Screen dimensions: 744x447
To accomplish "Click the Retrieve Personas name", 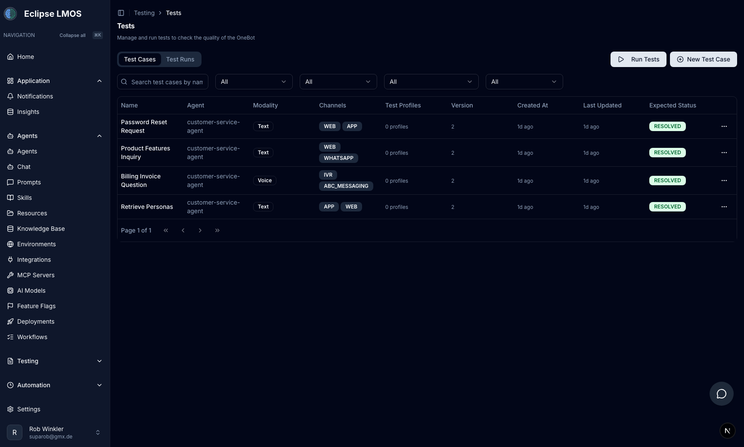I will 147,207.
